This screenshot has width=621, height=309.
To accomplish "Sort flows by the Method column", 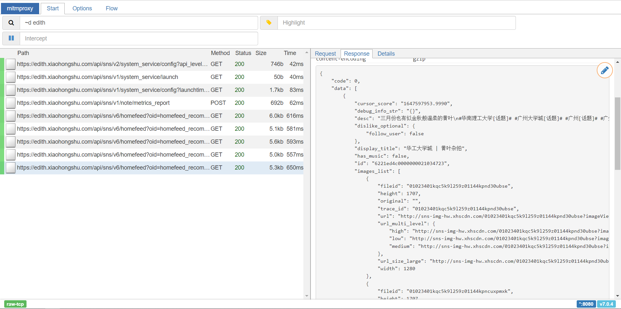I will pyautogui.click(x=220, y=53).
